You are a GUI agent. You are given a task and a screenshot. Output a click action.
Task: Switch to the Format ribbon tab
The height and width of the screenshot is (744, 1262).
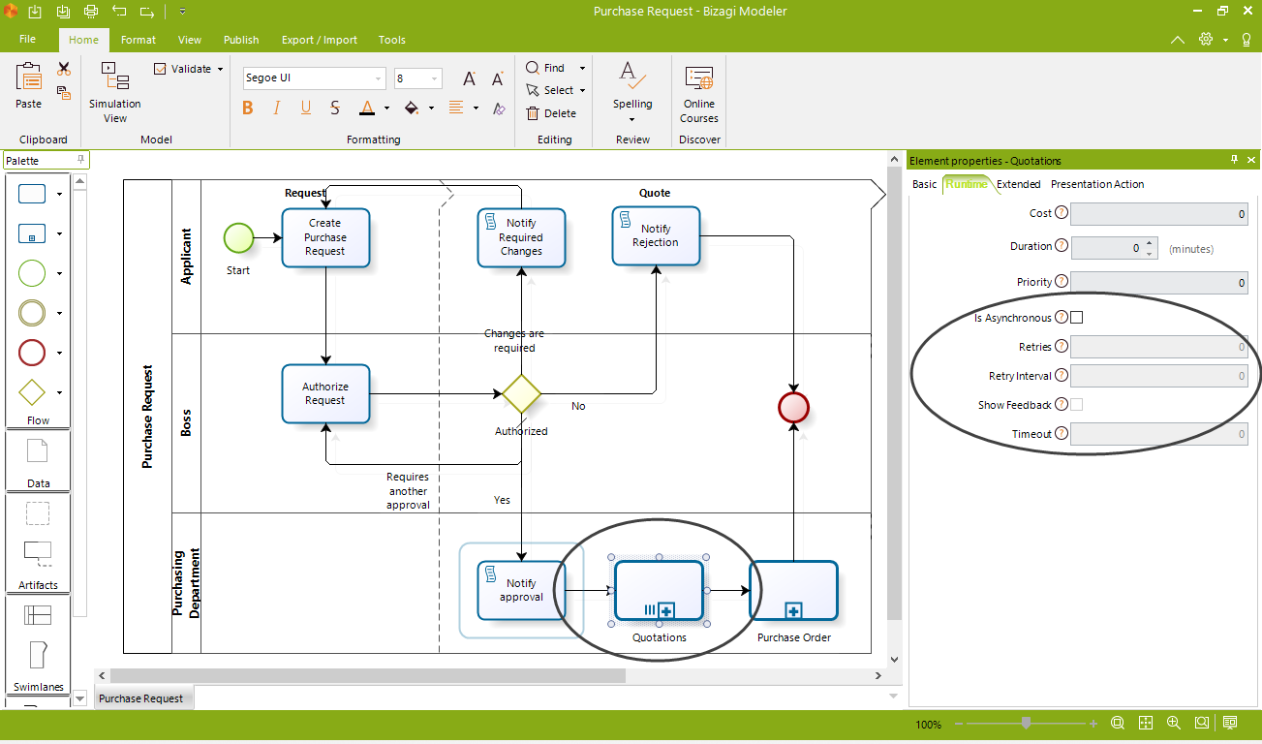click(x=139, y=40)
